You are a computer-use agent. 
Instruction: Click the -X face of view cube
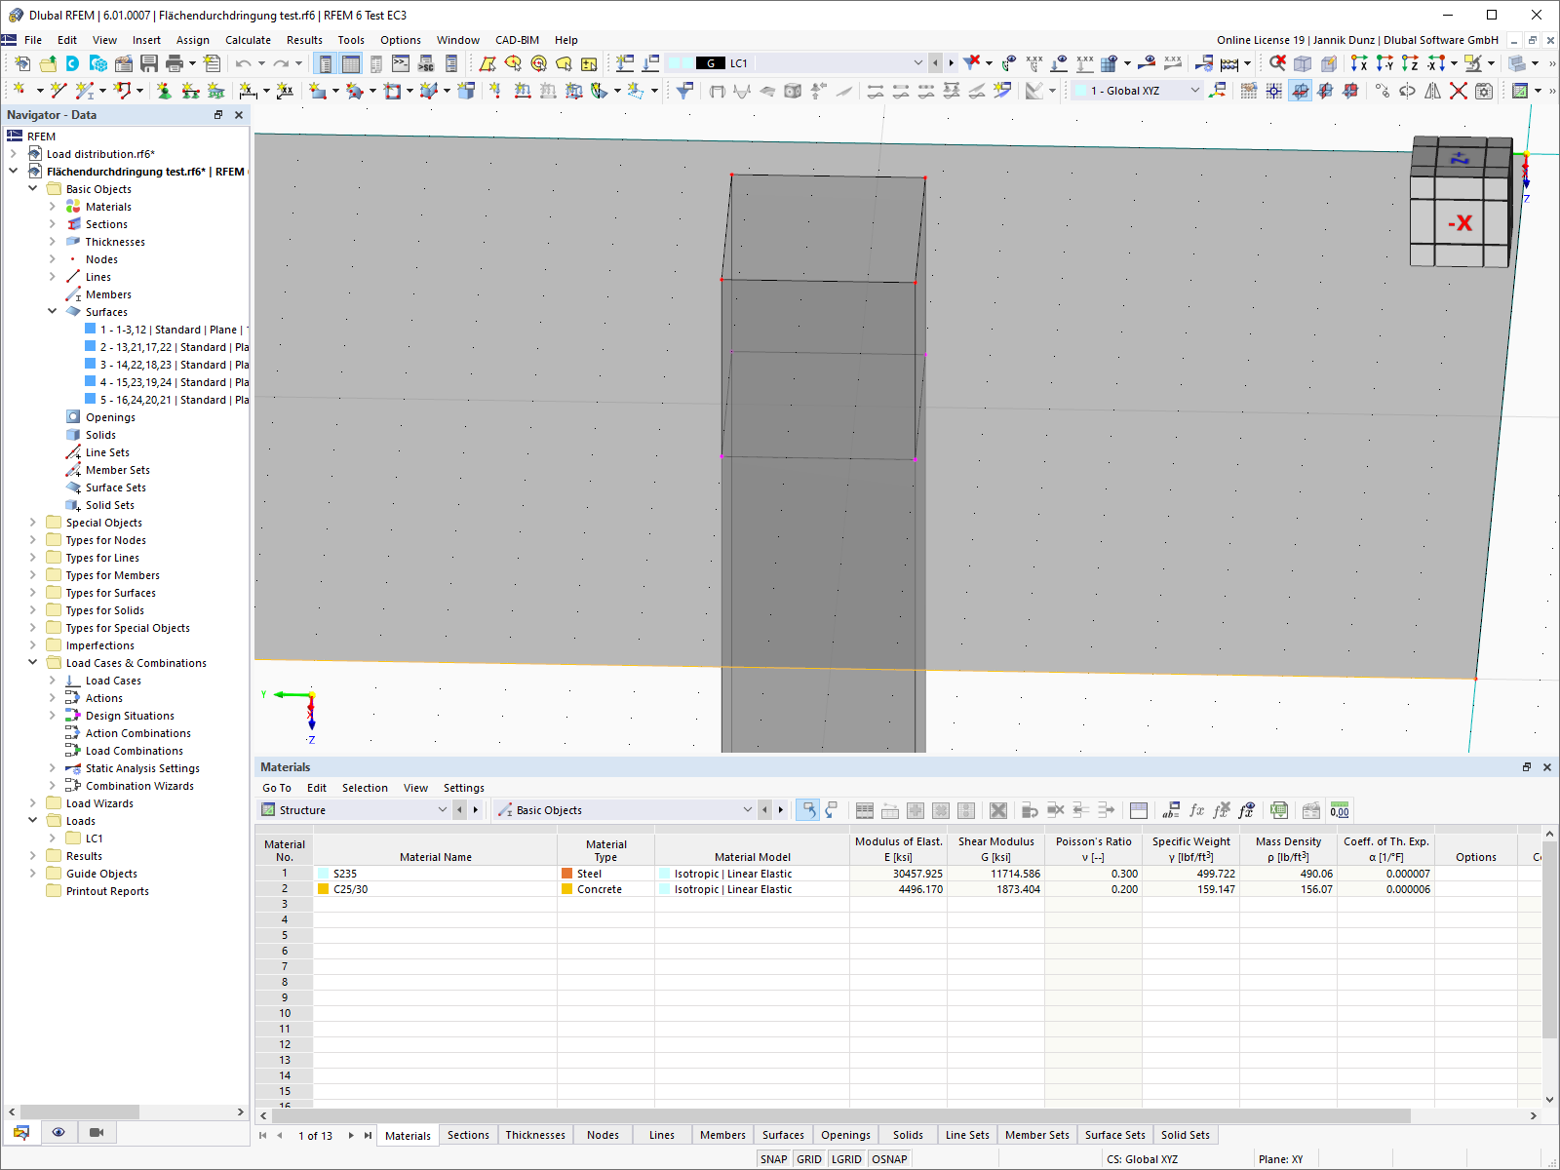coord(1460,223)
